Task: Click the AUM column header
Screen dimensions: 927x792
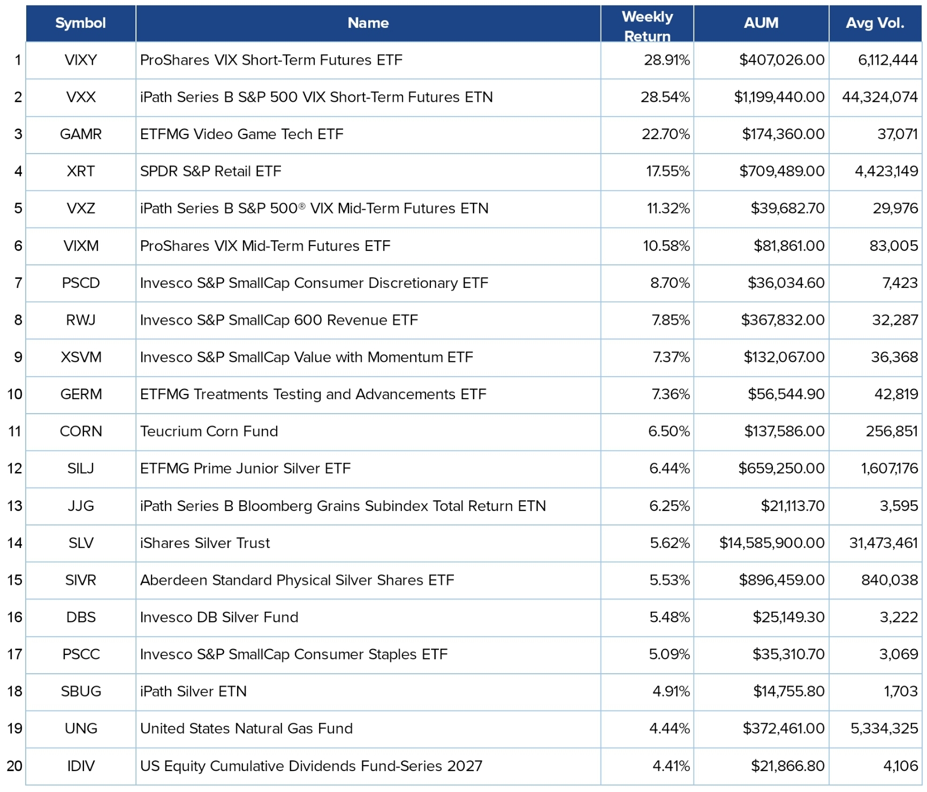Action: (x=761, y=23)
